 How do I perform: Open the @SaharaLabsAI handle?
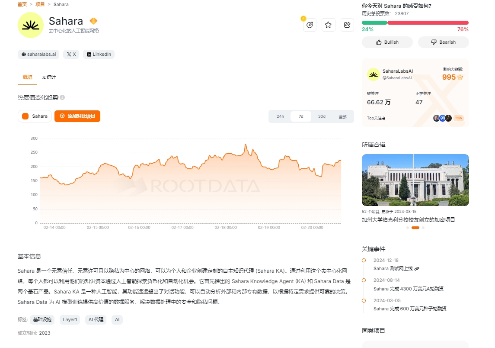click(397, 78)
